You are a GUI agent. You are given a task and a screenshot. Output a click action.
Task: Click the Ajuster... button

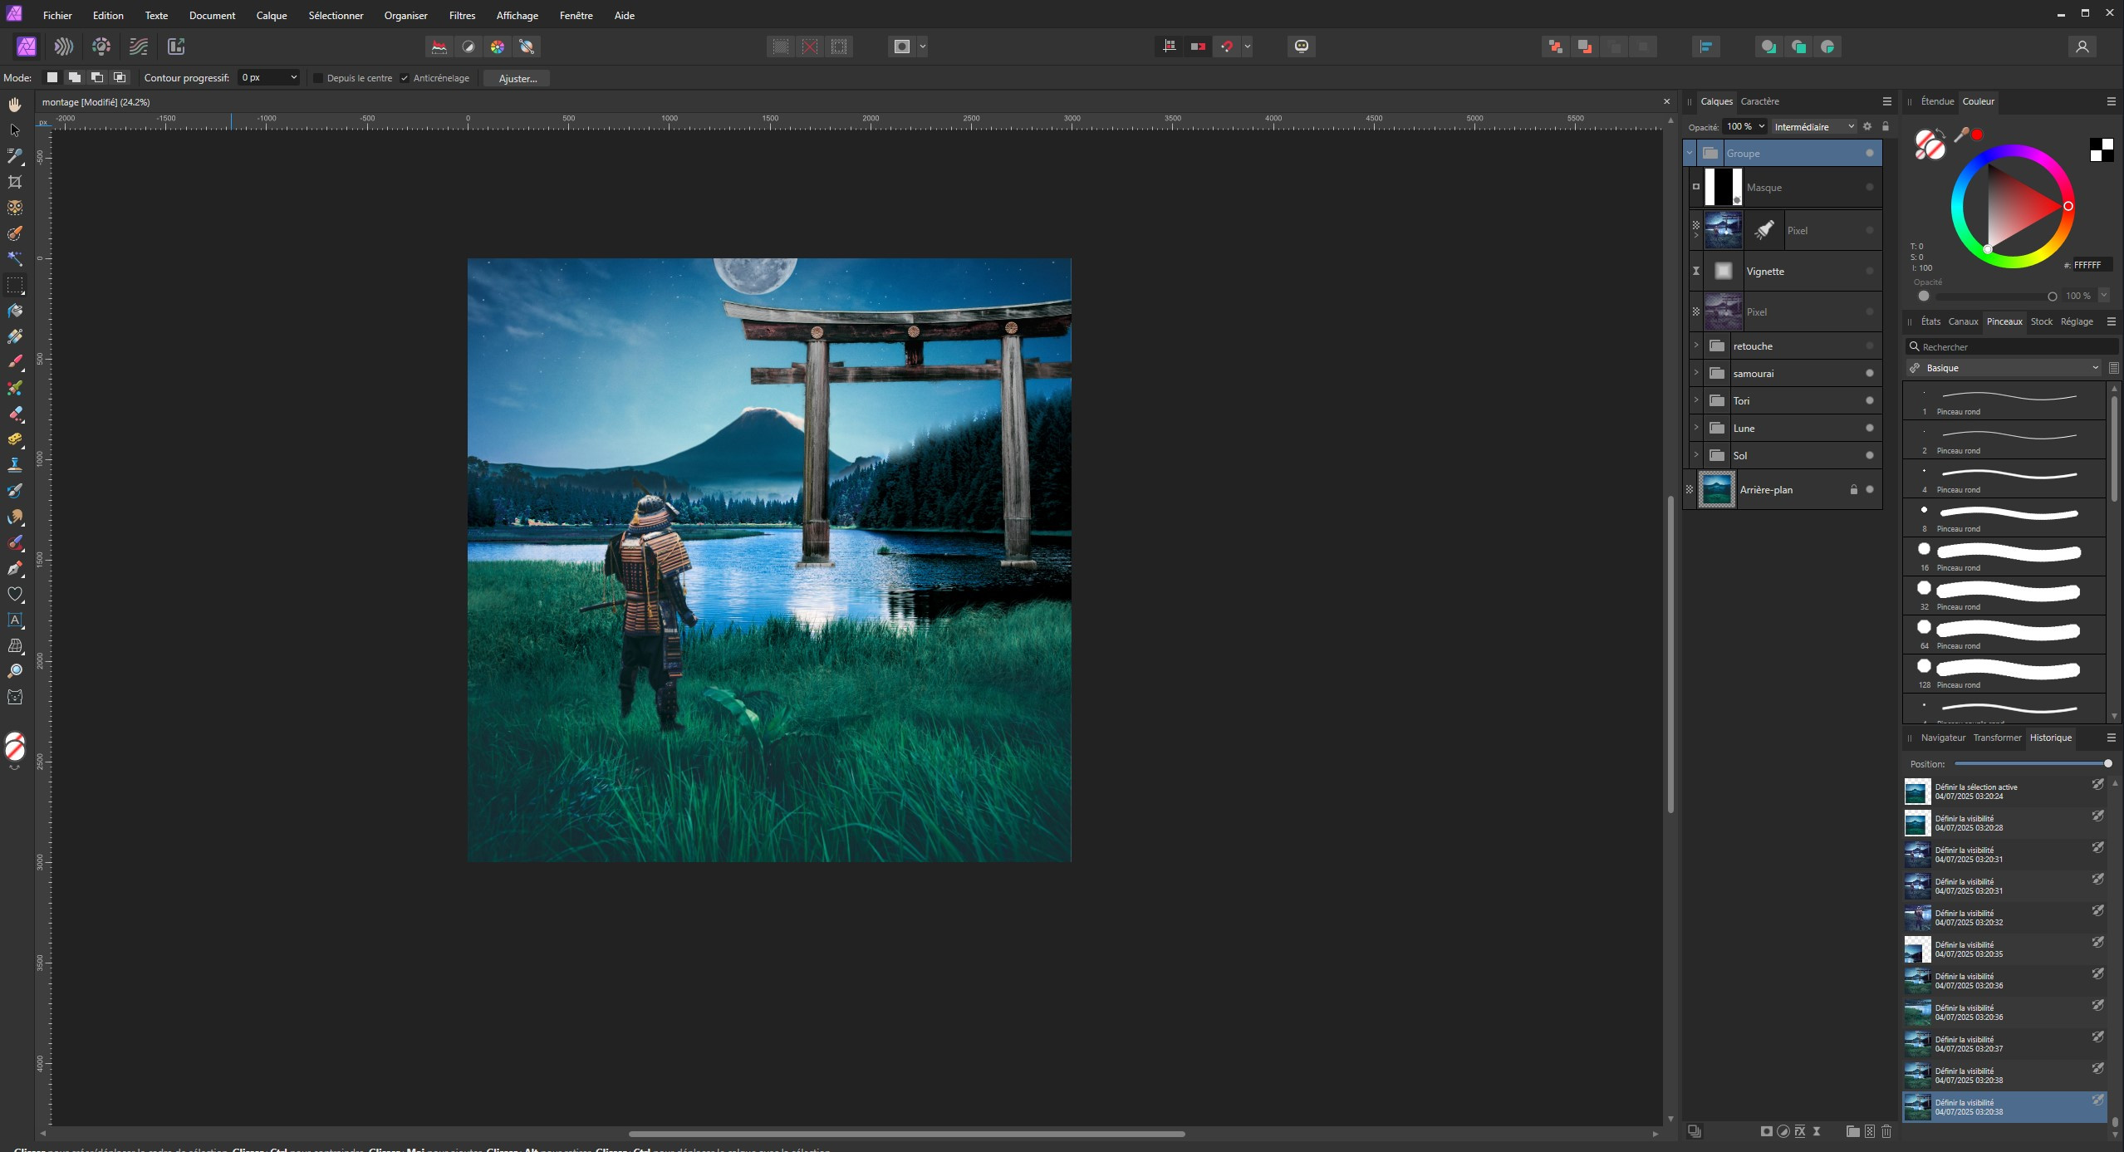click(x=518, y=78)
